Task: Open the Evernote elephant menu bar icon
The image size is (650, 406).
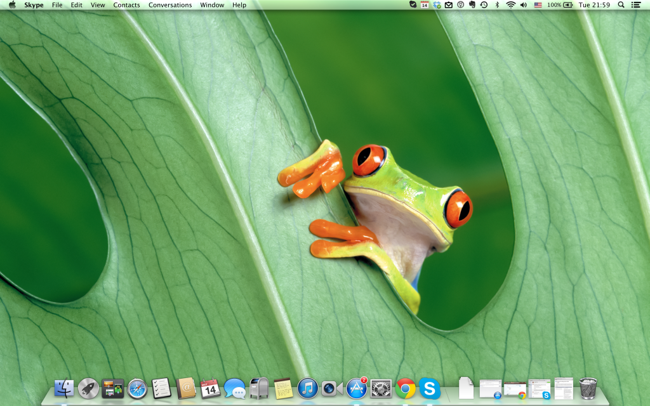Action: 472,5
